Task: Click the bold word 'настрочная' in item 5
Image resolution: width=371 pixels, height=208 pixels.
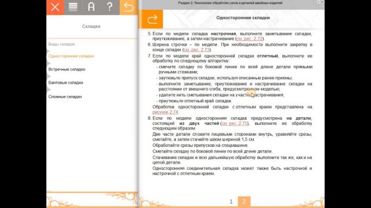Action: pos(223,34)
